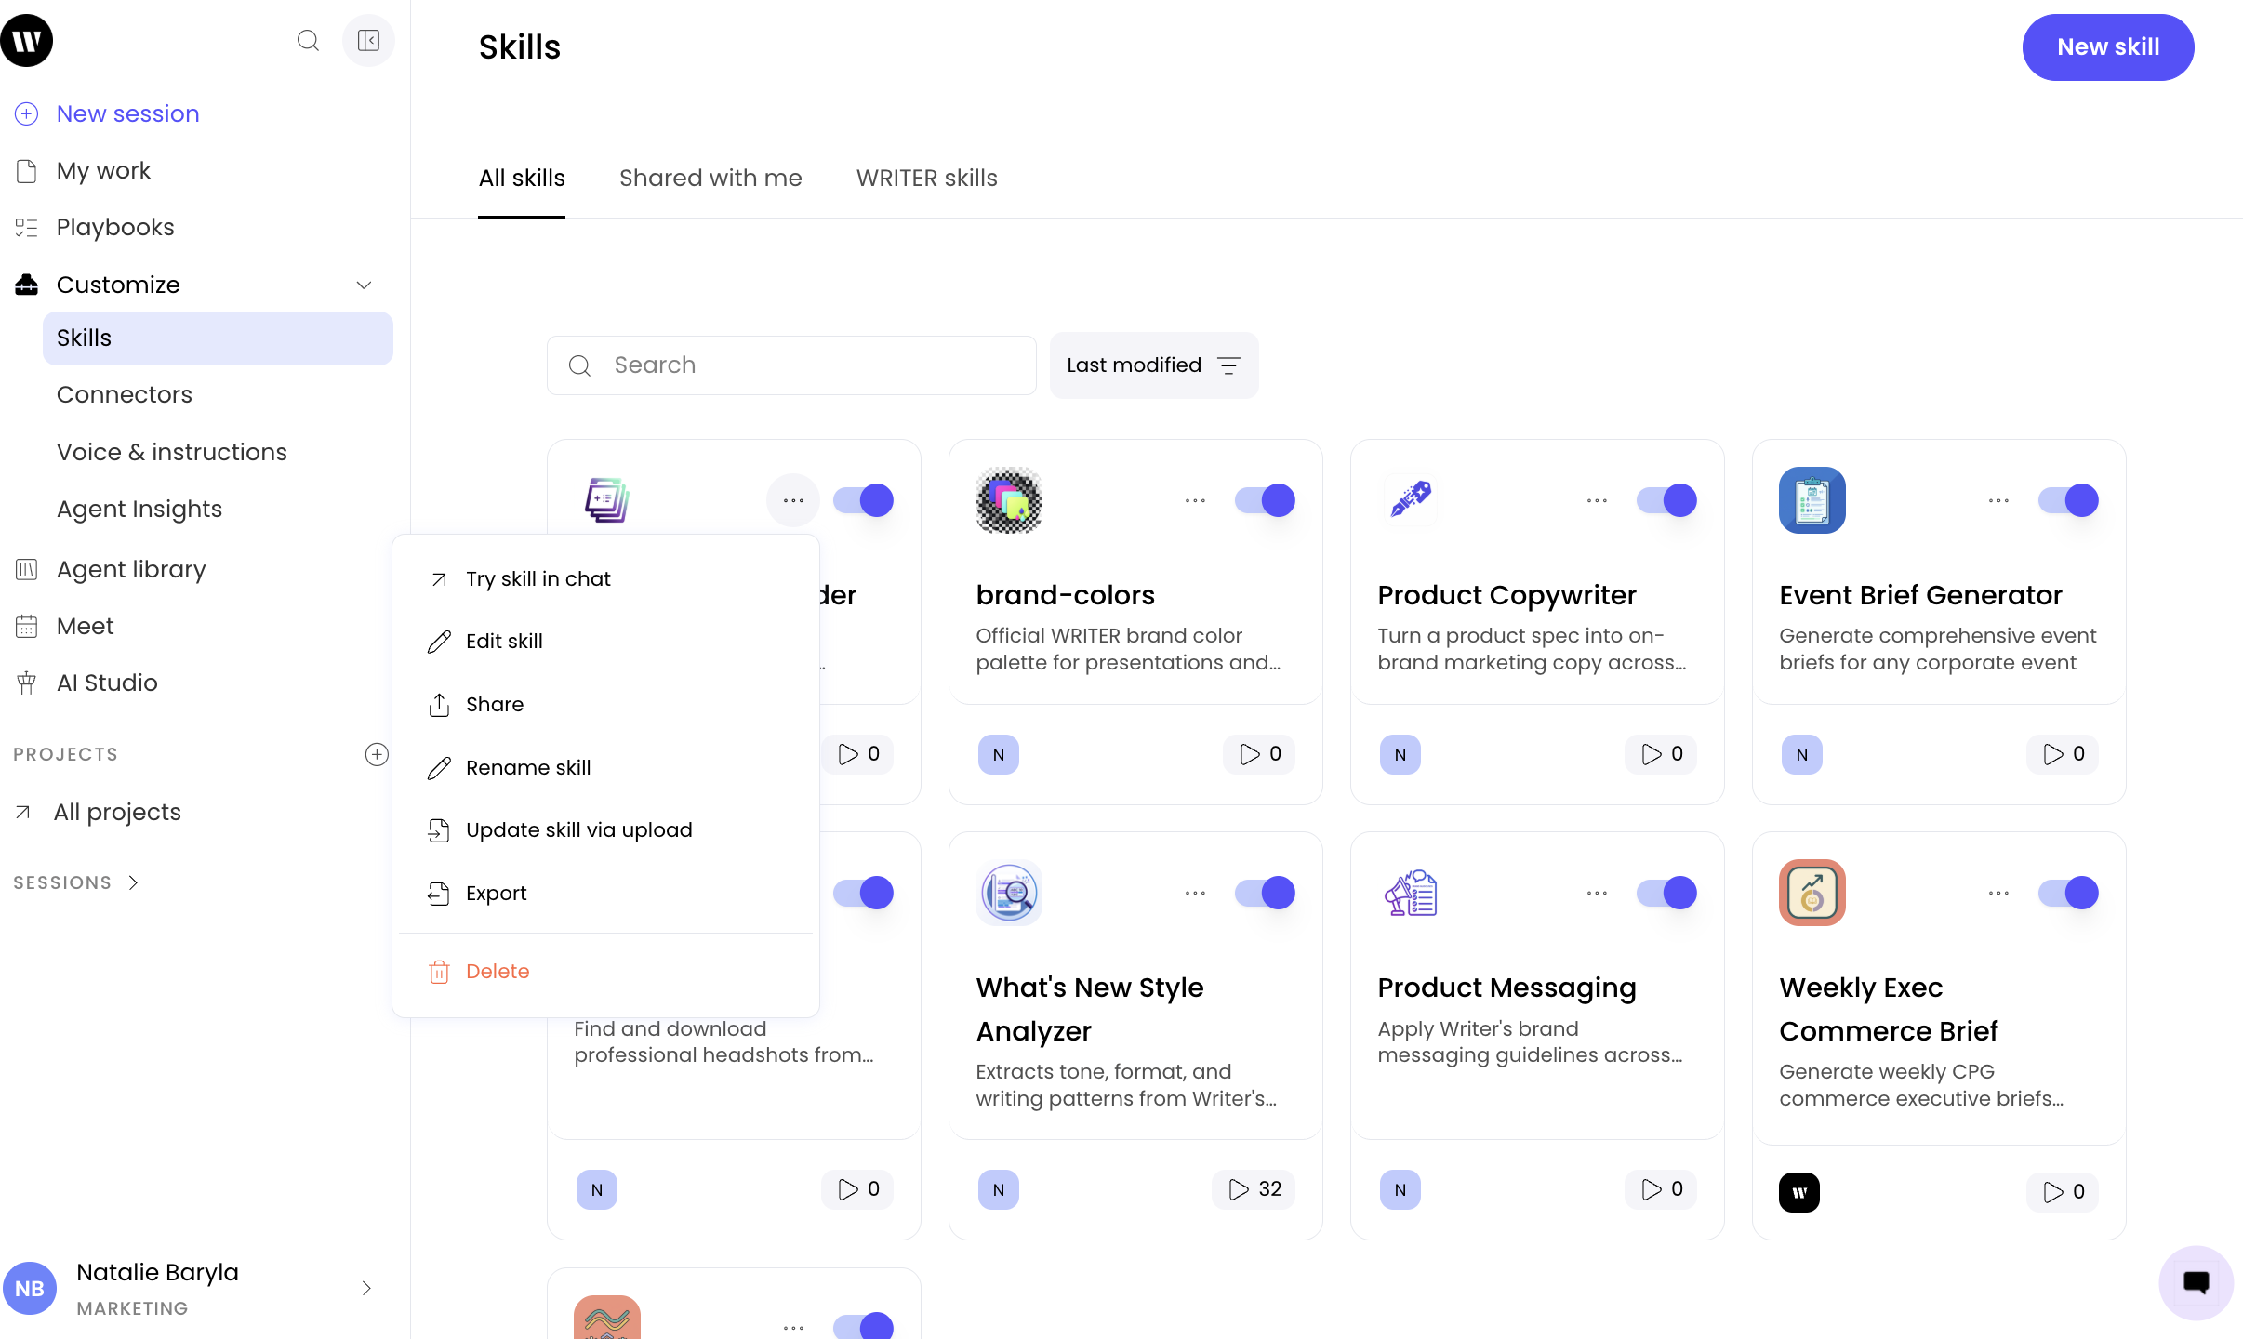Viewport: 2243px width, 1339px height.
Task: Collapse the sidebar panel icon
Action: click(368, 41)
